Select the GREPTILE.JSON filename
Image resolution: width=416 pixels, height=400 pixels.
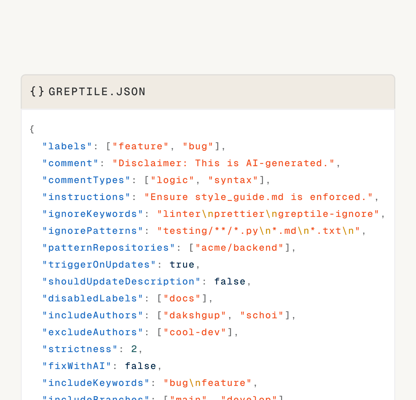[x=97, y=91]
